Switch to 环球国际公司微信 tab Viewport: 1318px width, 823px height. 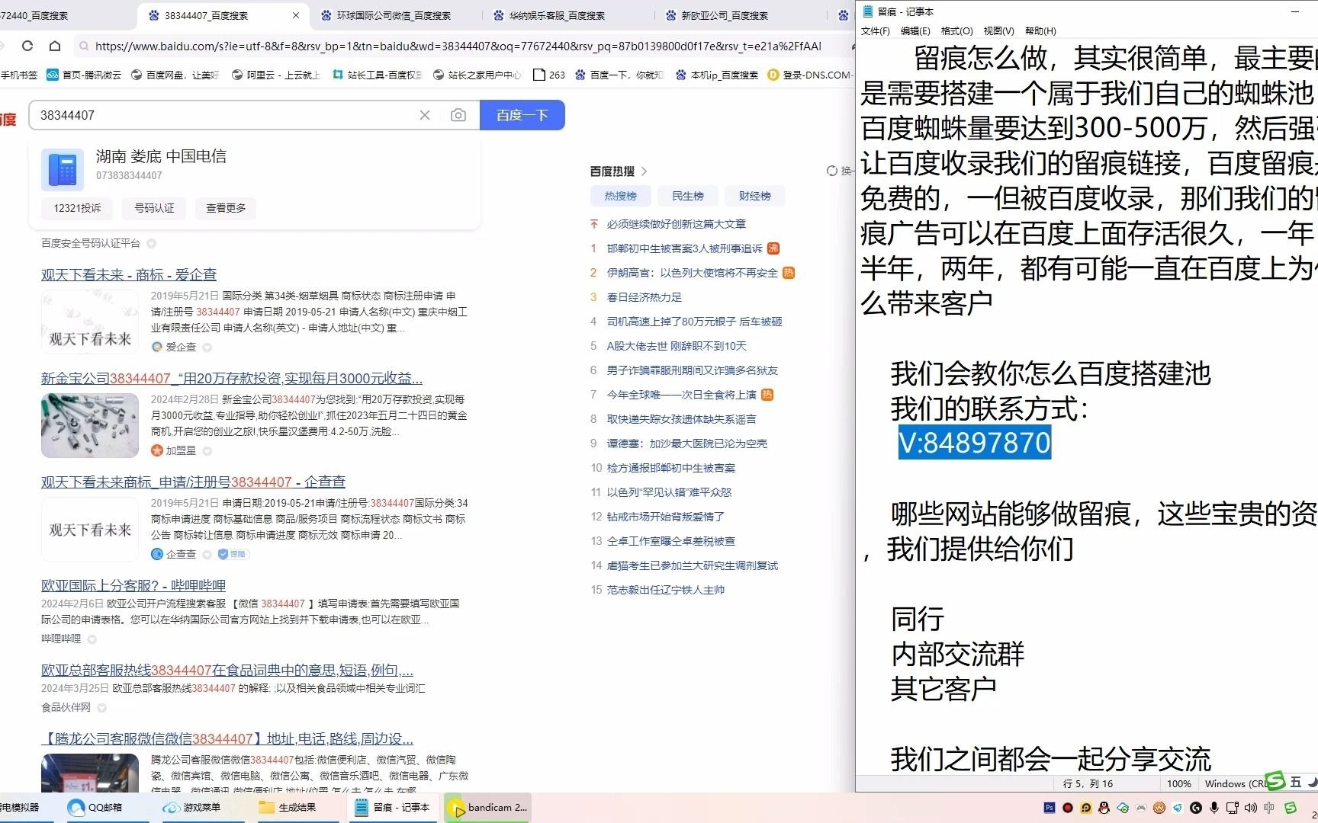(x=393, y=15)
